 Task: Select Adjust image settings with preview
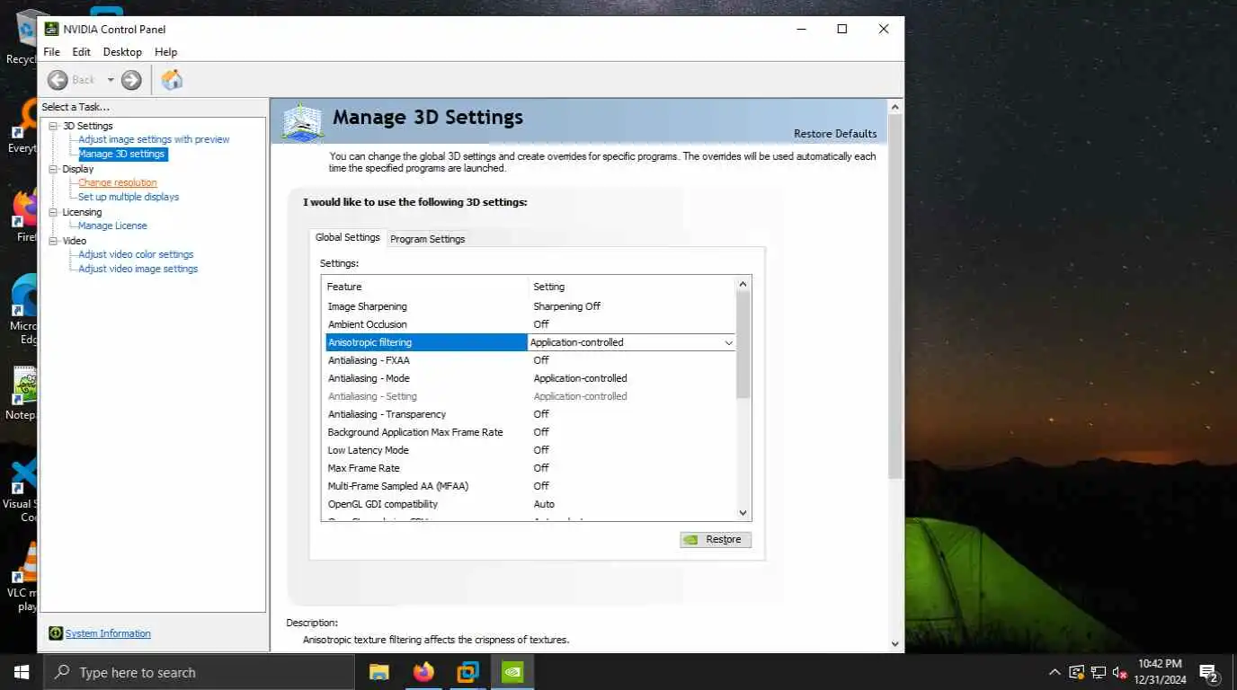(x=154, y=139)
